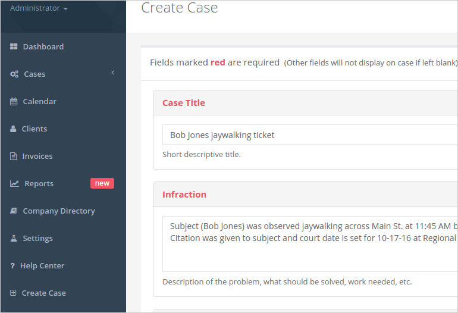Image resolution: width=458 pixels, height=313 pixels.
Task: Click the Create Case plus icon
Action: (x=14, y=293)
